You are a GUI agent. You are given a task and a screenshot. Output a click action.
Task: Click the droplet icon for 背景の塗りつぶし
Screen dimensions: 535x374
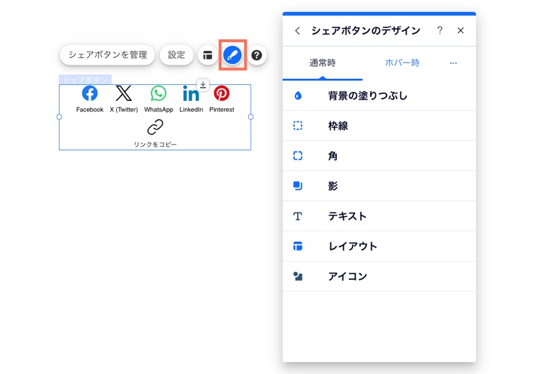(x=298, y=96)
